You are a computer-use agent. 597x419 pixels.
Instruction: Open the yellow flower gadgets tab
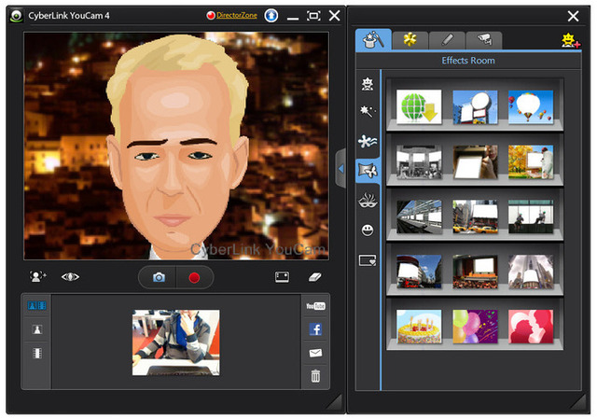click(410, 40)
